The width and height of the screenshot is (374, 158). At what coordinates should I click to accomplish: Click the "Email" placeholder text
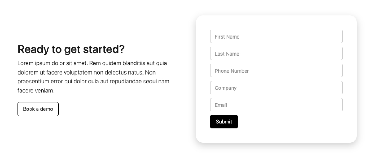point(221,105)
